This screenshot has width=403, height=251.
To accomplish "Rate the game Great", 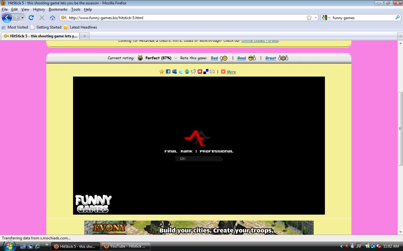I will point(271,58).
